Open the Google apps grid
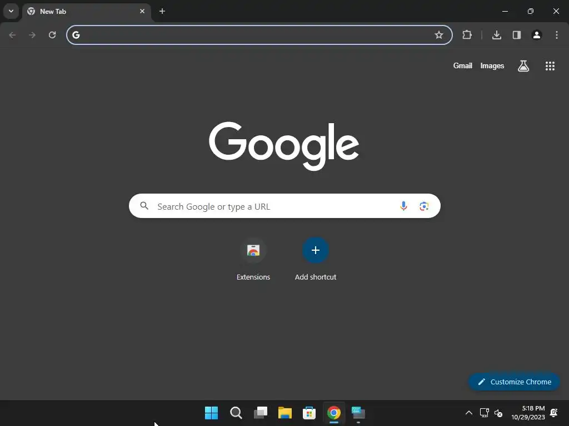The width and height of the screenshot is (569, 426). point(550,66)
